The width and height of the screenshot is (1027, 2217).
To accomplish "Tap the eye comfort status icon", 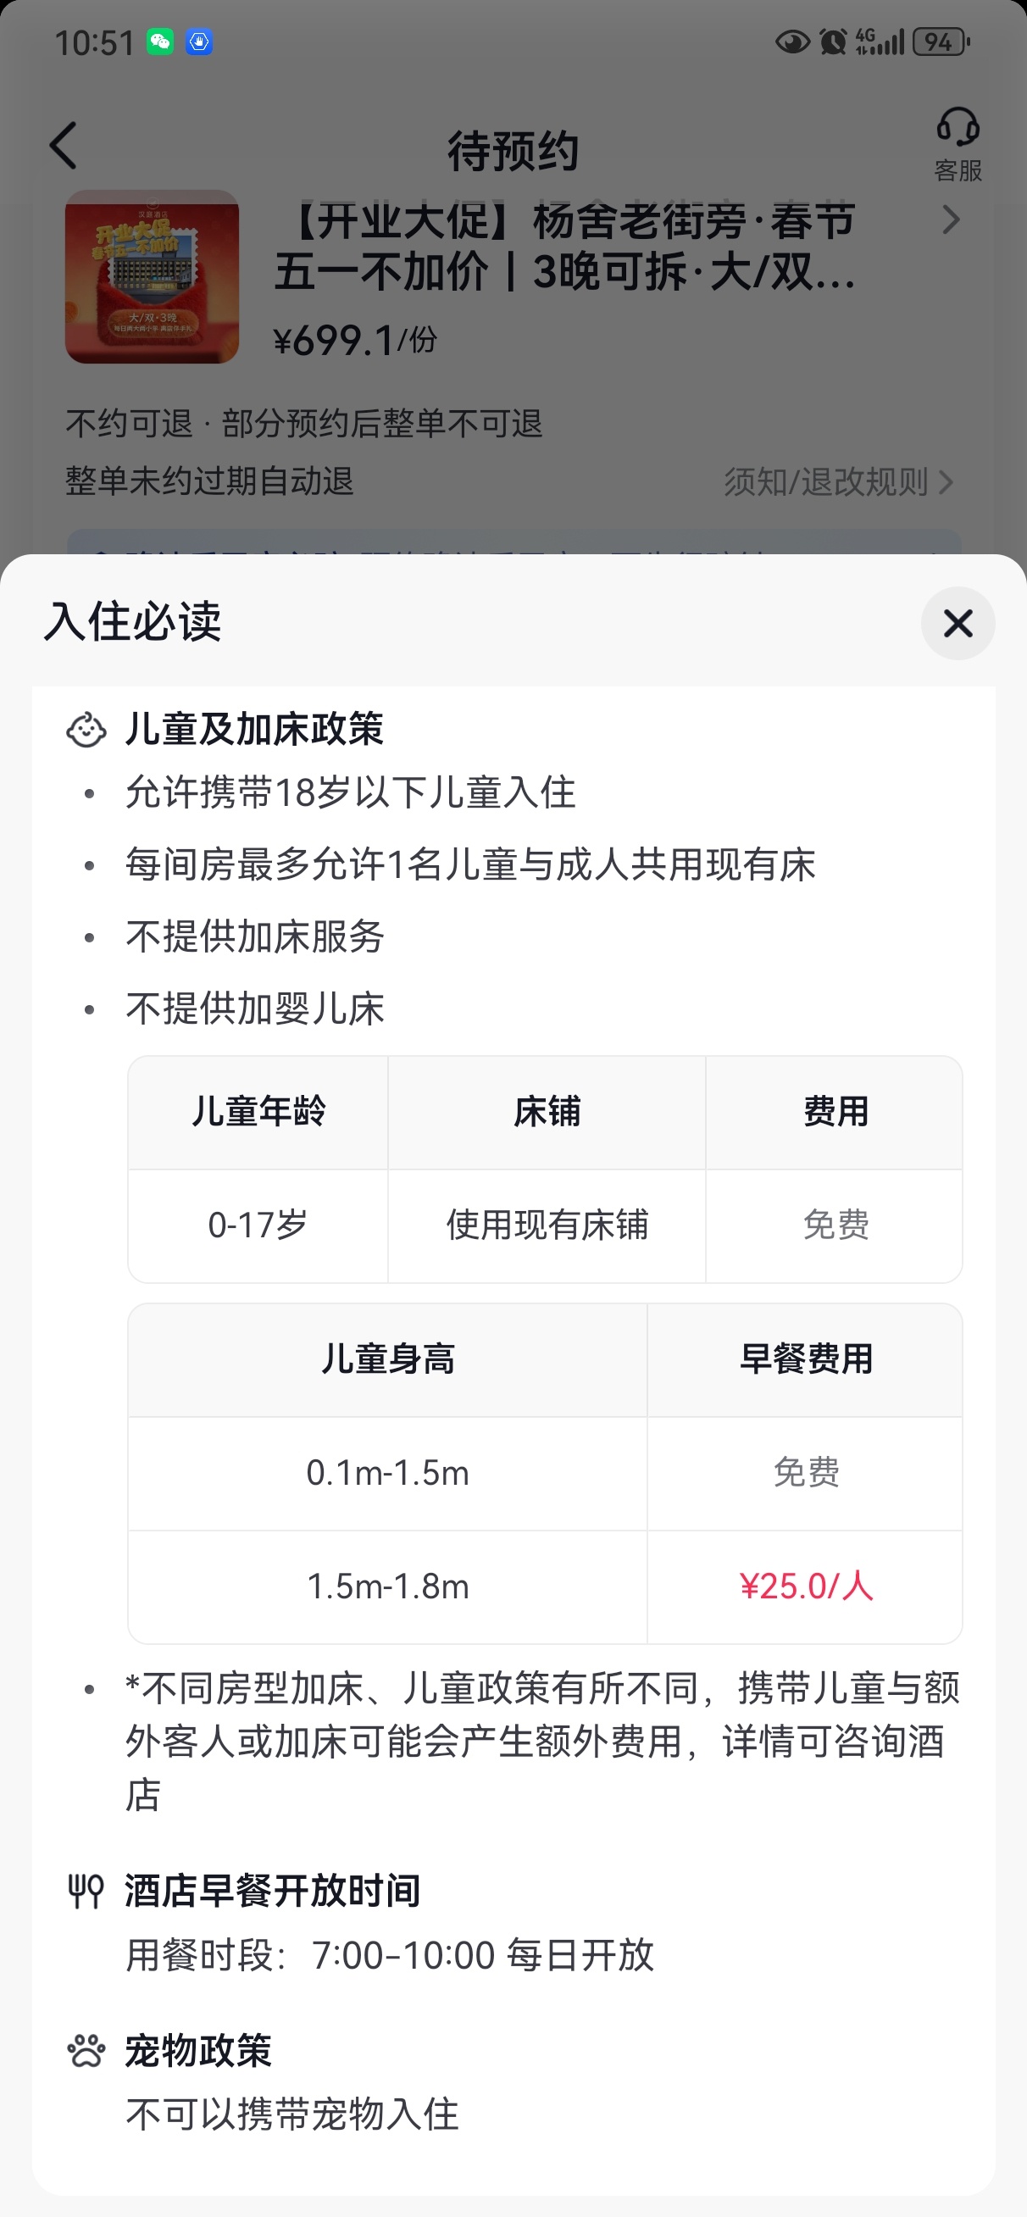I will pos(792,42).
